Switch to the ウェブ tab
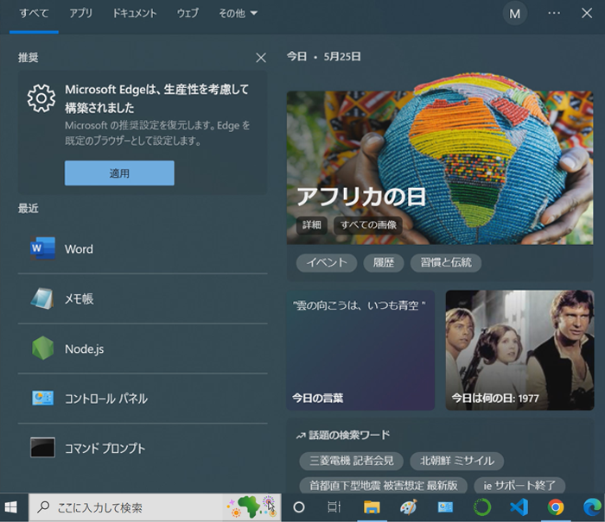Image resolution: width=605 pixels, height=522 pixels. click(188, 14)
